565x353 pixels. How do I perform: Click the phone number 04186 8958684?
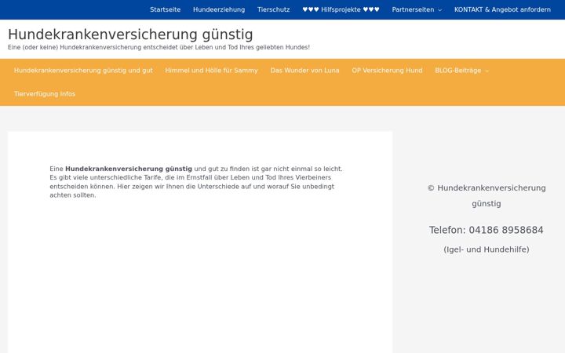point(506,230)
